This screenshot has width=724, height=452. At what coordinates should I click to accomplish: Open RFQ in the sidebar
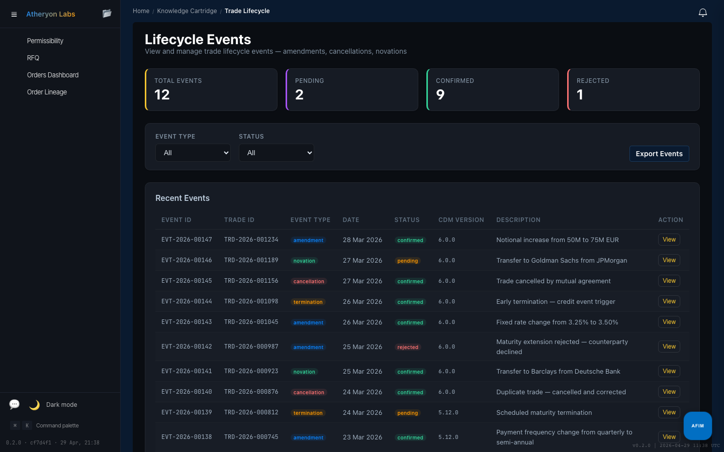(x=33, y=58)
